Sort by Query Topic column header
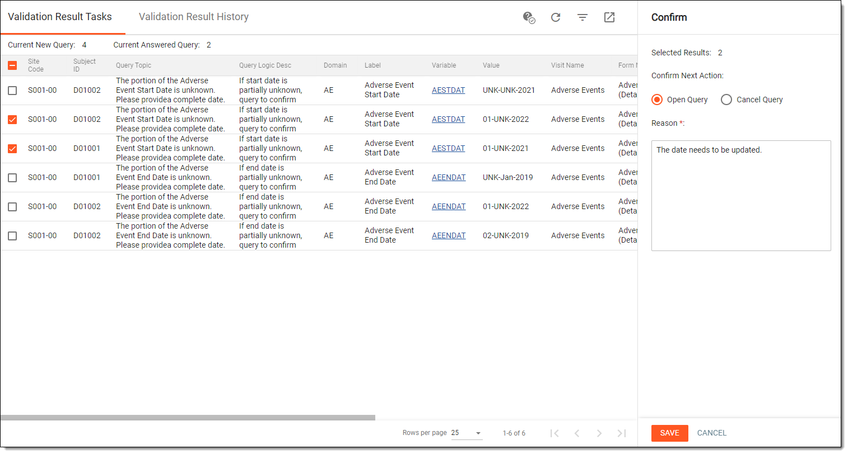Image resolution: width=848 pixels, height=454 pixels. point(133,65)
